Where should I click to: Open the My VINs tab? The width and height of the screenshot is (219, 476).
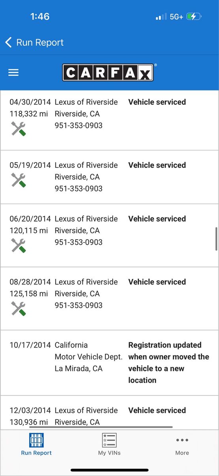click(109, 444)
